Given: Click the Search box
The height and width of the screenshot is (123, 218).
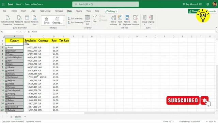Looking at the screenshot, I should pyautogui.click(x=106, y=4).
